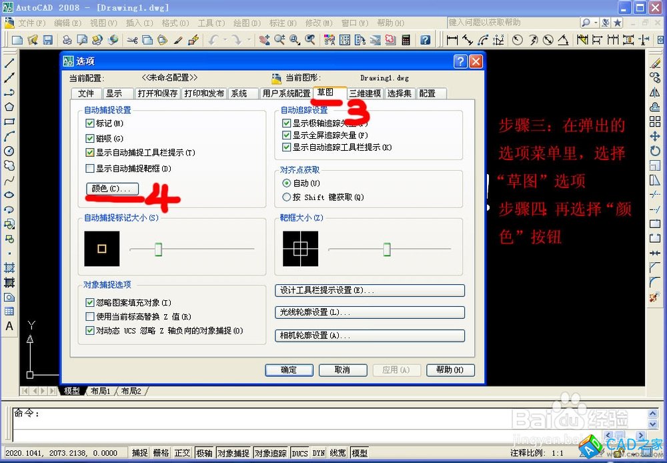This screenshot has height=463, width=667.
Task: Select 自动(U) radio button
Action: 287,183
